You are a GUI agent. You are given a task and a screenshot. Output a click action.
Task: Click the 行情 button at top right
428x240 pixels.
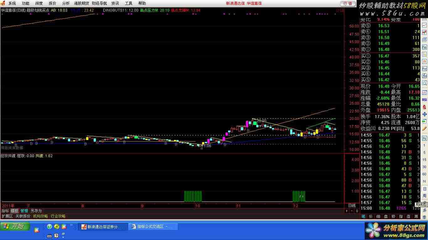tap(348, 3)
